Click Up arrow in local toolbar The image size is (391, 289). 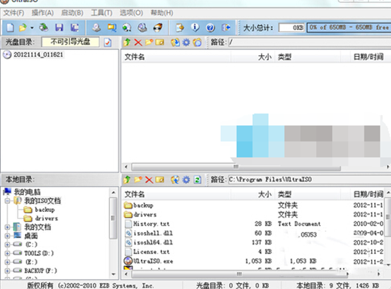point(127,179)
